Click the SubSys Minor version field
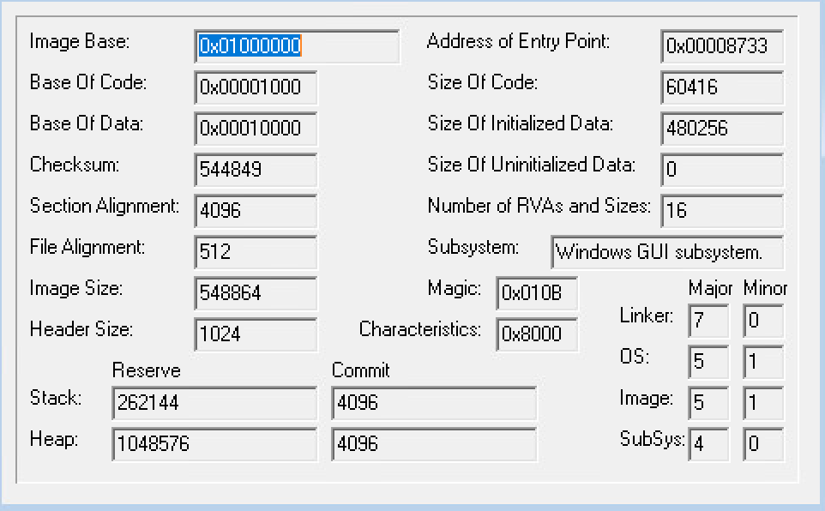This screenshot has height=511, width=825. [762, 444]
